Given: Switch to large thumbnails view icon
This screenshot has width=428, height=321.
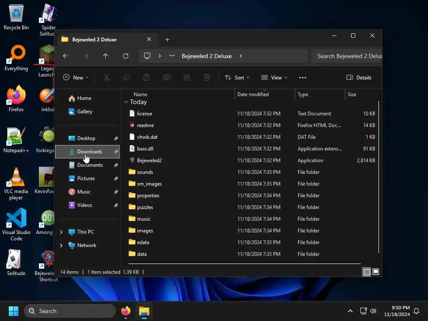Looking at the screenshot, I should [x=376, y=272].
